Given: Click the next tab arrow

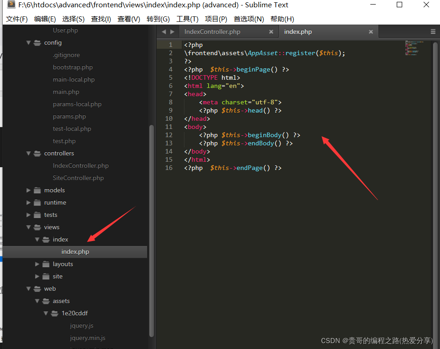Looking at the screenshot, I should tap(172, 32).
